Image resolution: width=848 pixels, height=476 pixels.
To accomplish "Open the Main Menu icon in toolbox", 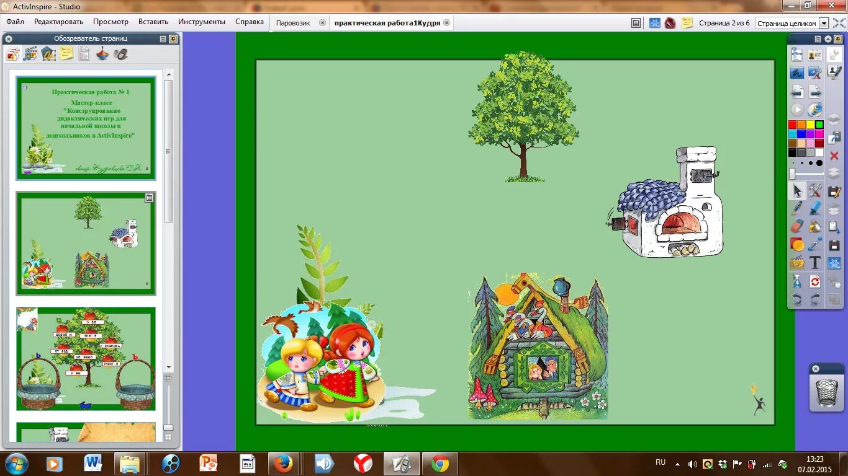I will tap(797, 55).
